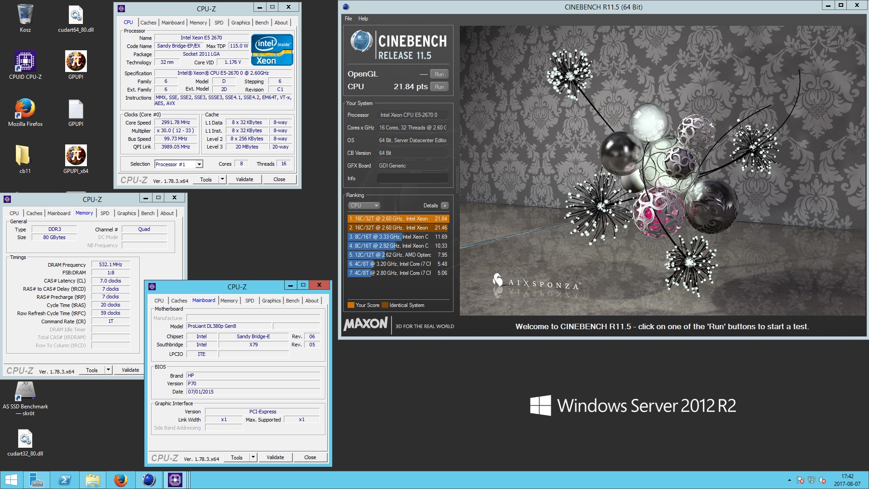Open the File menu in Cinebench
Viewport: 869px width, 489px height.
(348, 19)
